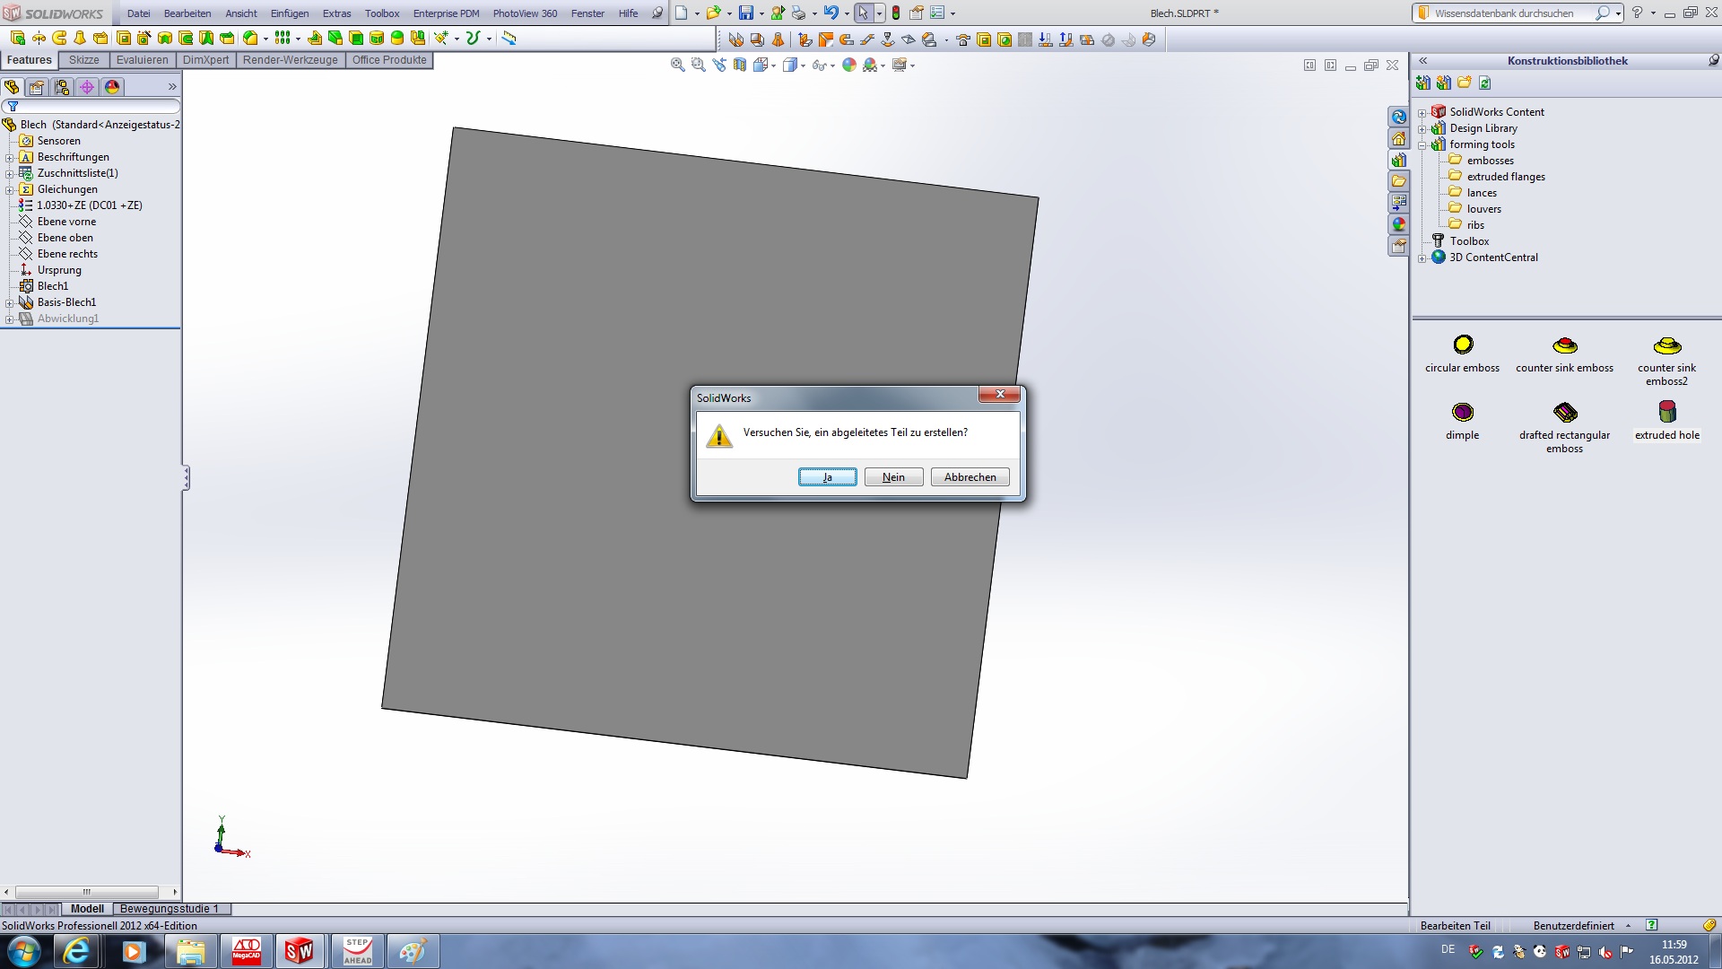
Task: Collapse the forming tools library node
Action: point(1422,145)
